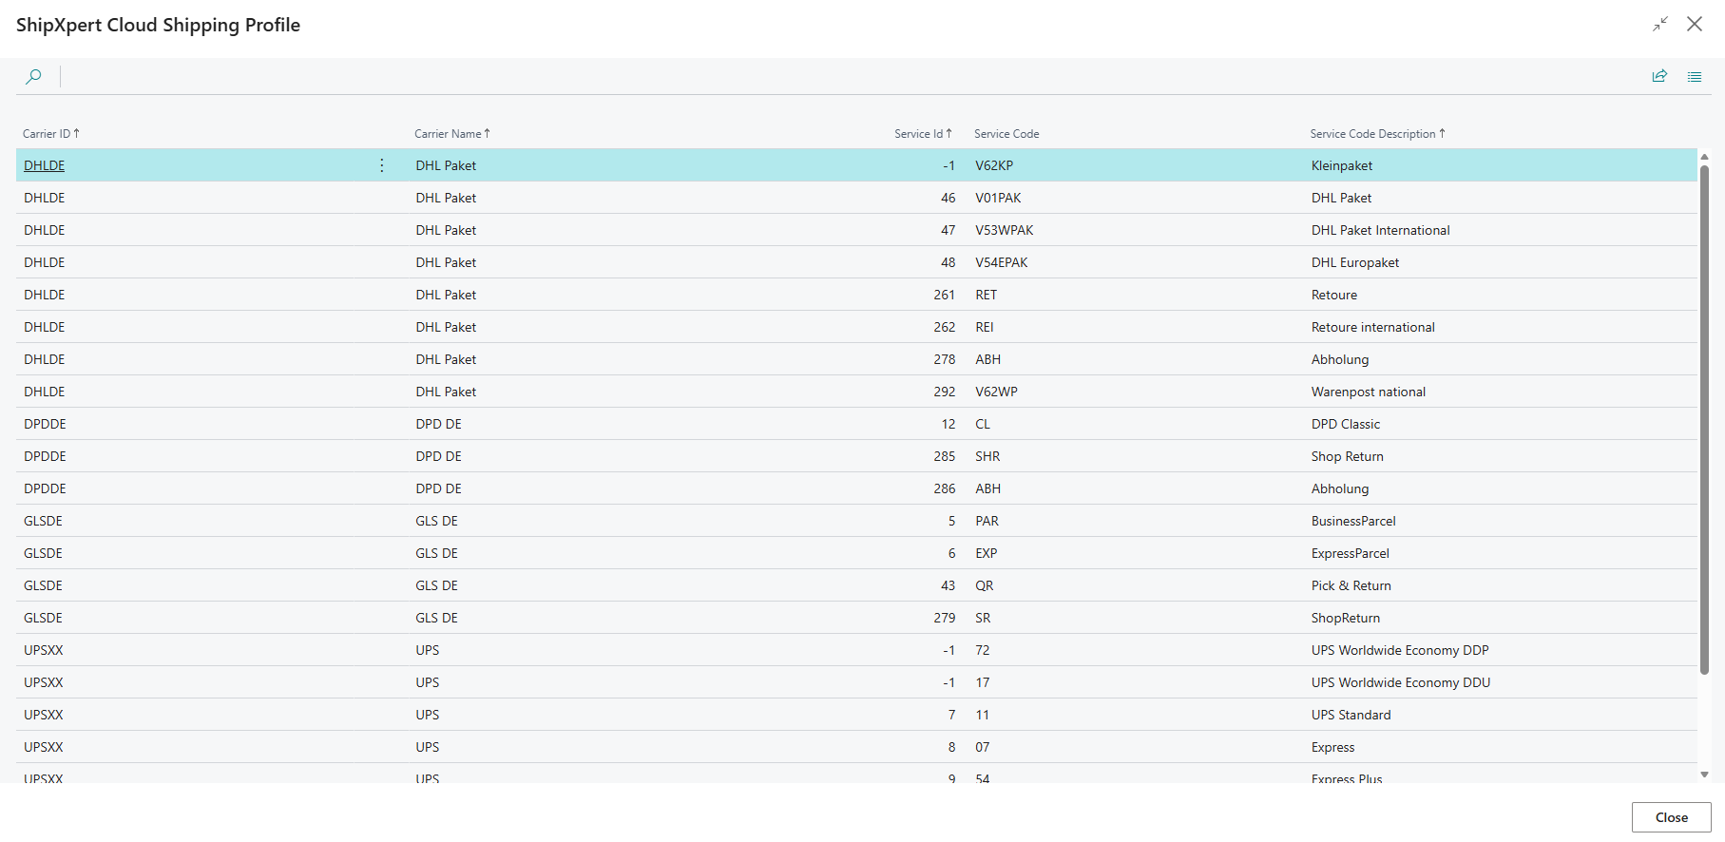Screen dimensions: 1725x842
Task: Select the GLS ExpressParcel row
Action: [x=1350, y=553]
